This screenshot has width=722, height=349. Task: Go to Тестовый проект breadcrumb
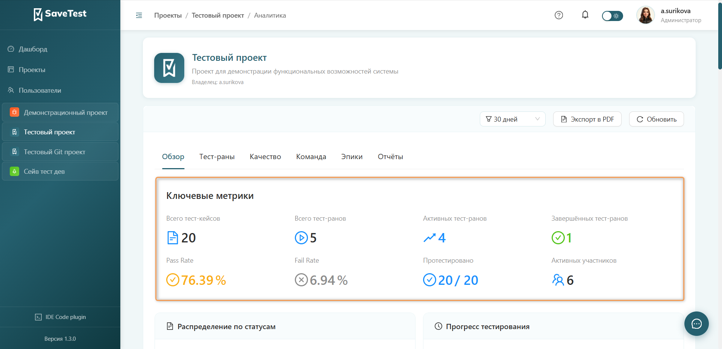(218, 15)
